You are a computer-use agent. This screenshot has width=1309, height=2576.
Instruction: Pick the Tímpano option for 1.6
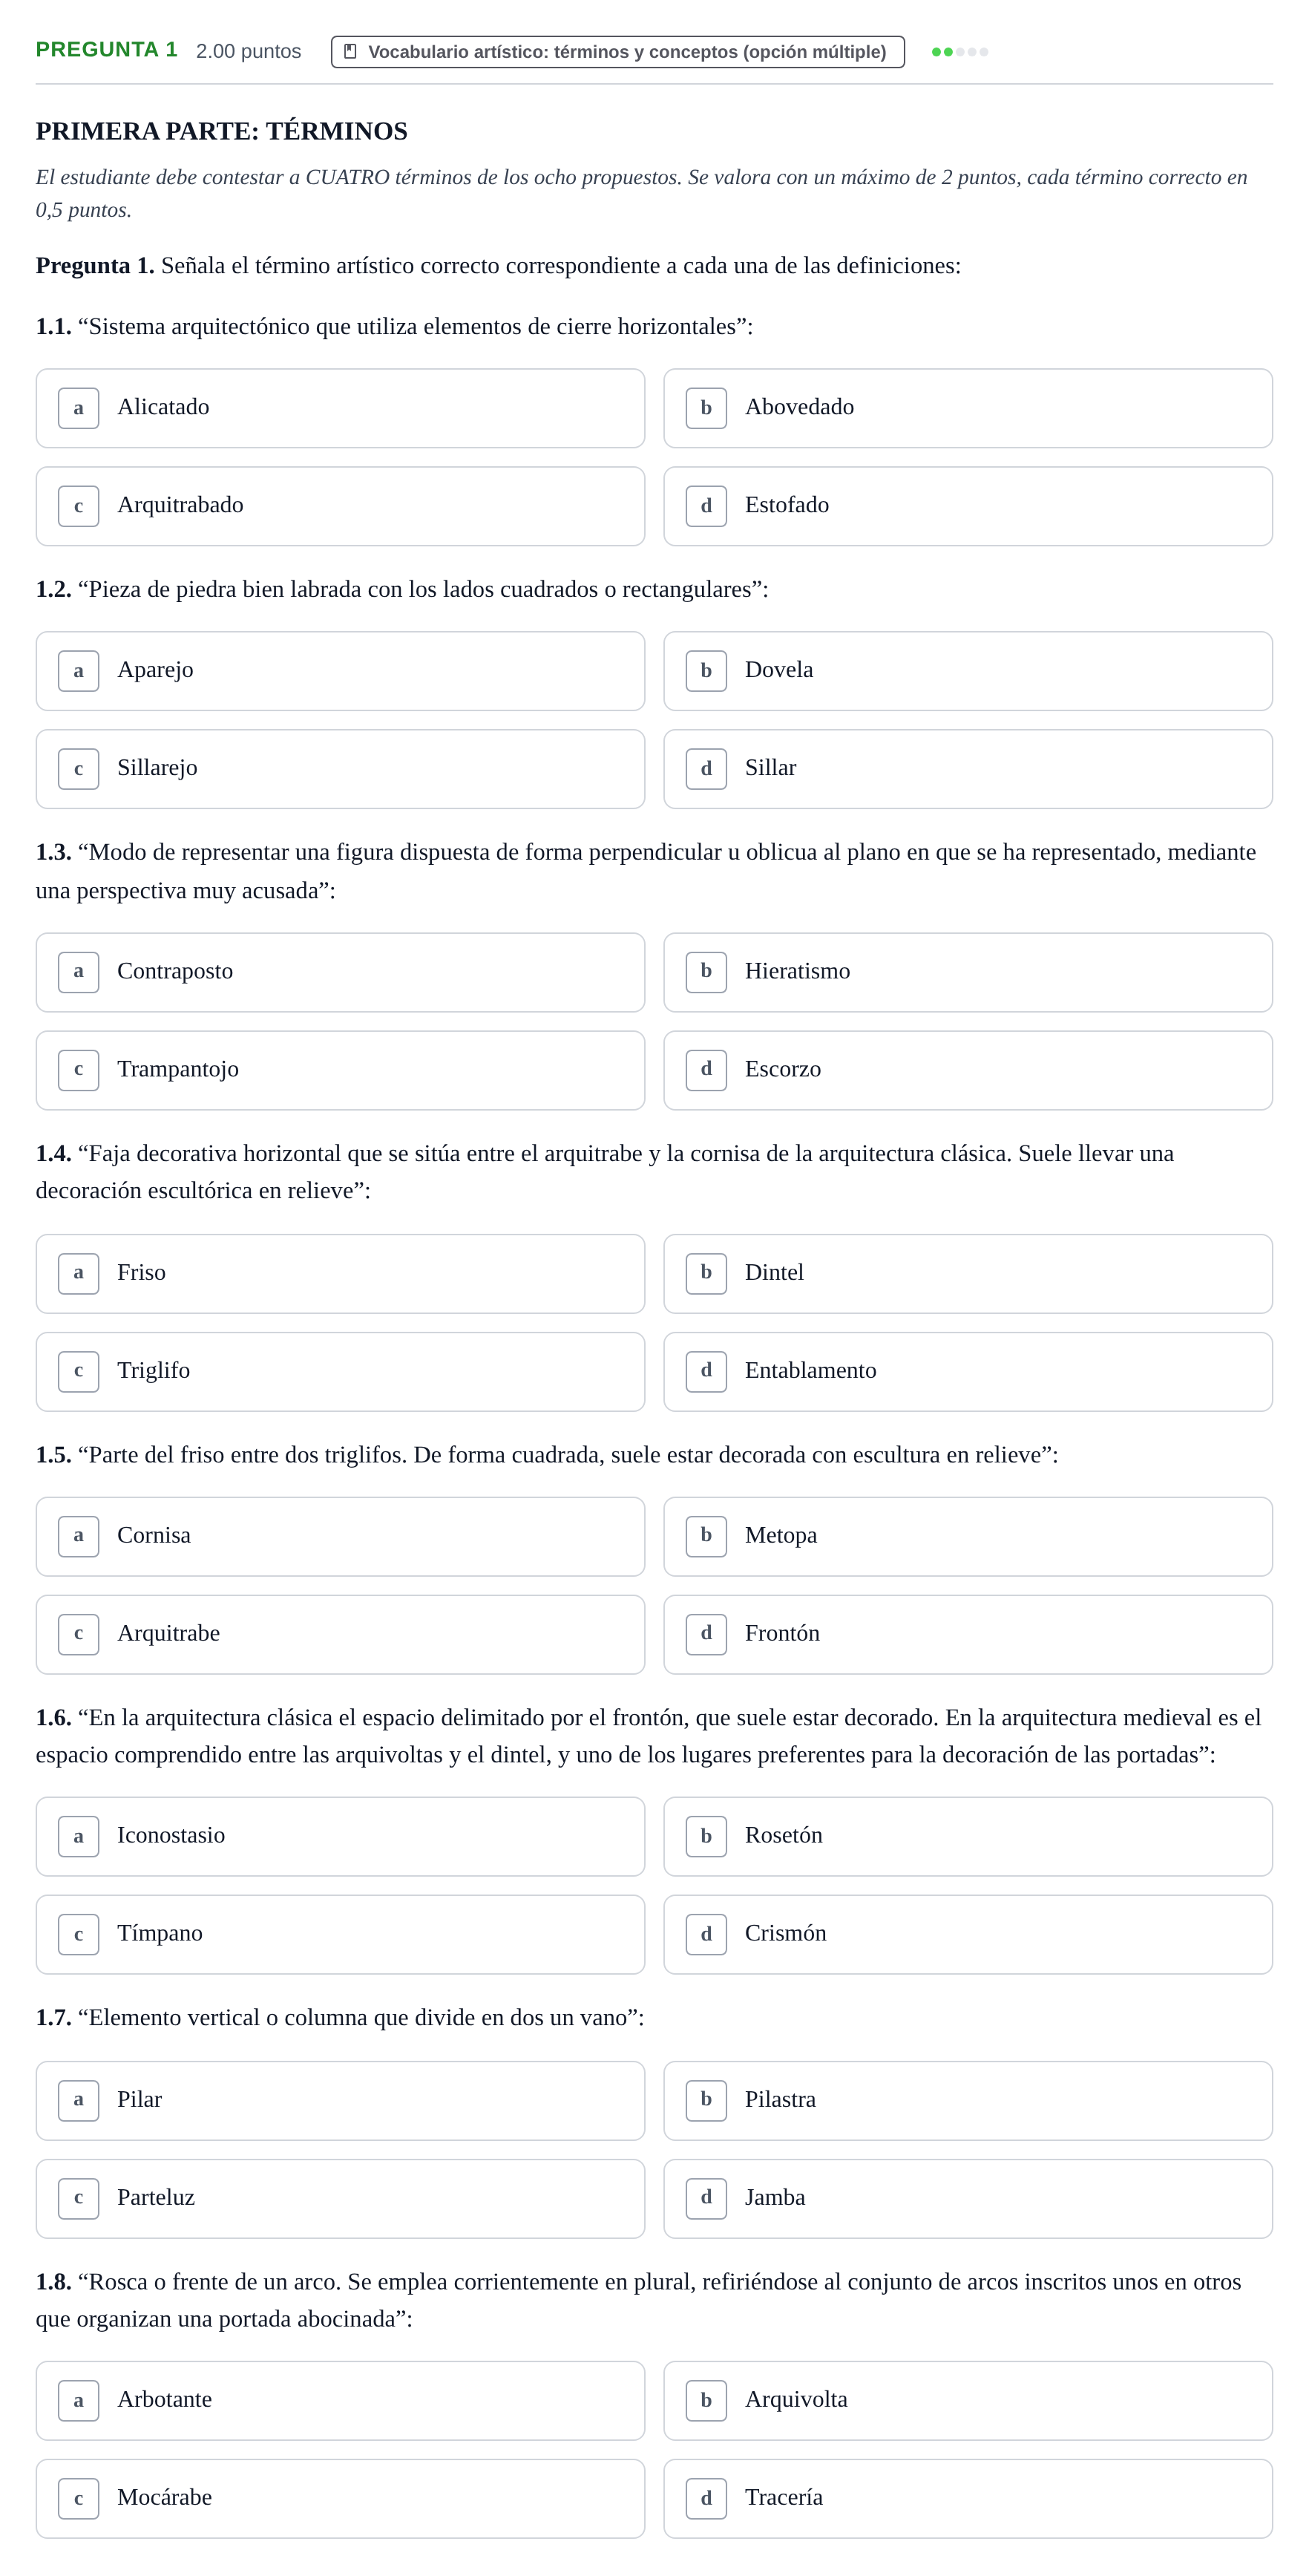tap(341, 1934)
